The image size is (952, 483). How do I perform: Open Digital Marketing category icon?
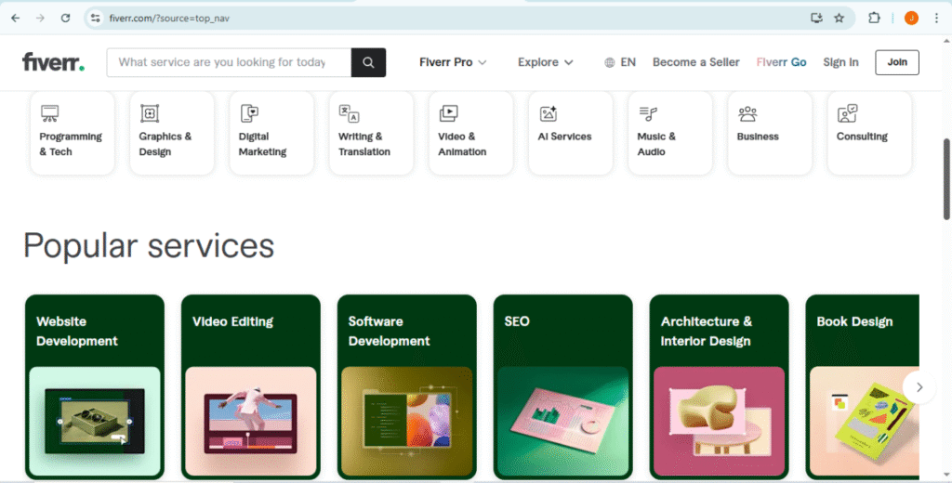[249, 113]
